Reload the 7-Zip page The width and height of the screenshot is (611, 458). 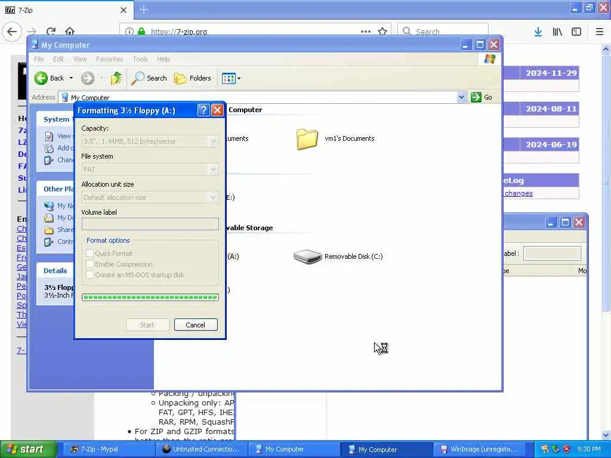(51, 32)
